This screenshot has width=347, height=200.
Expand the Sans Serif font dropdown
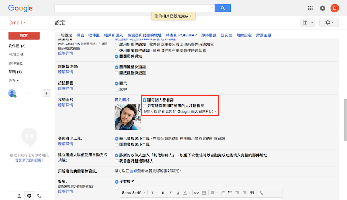pyautogui.click(x=133, y=193)
